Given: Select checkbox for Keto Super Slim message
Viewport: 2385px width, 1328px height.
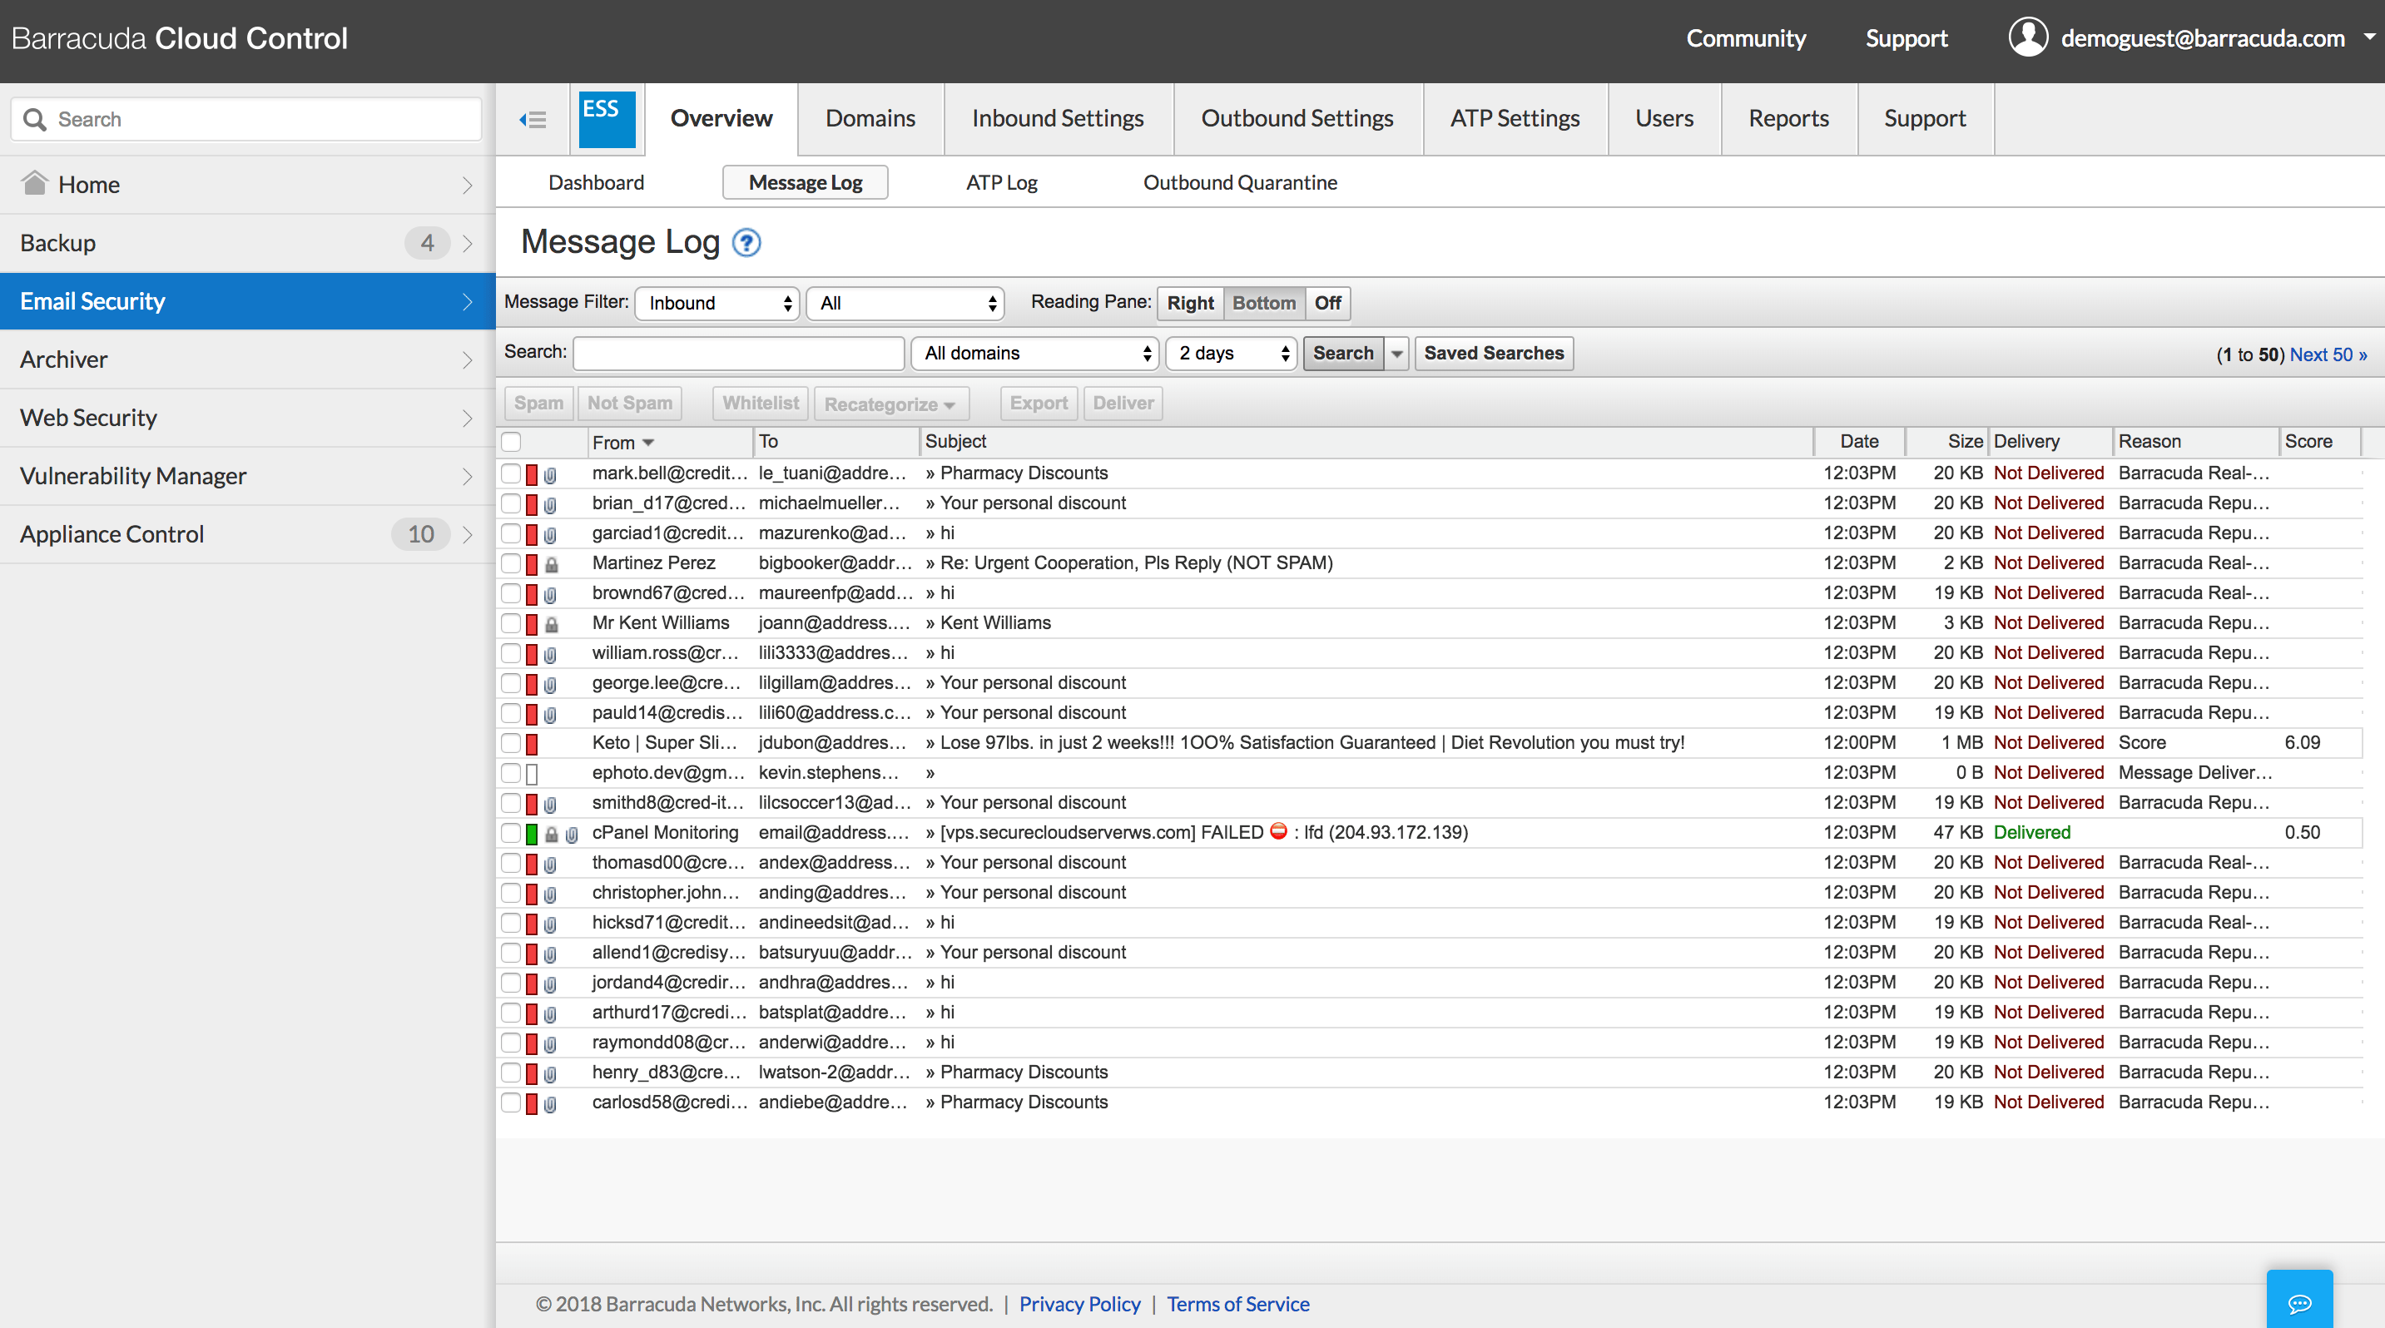Looking at the screenshot, I should (x=511, y=743).
